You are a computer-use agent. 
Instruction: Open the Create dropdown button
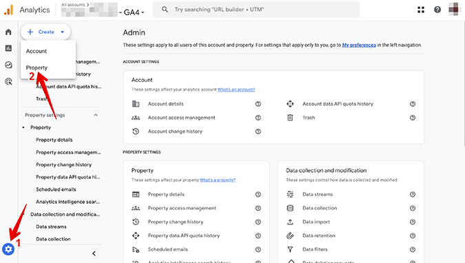coord(45,32)
